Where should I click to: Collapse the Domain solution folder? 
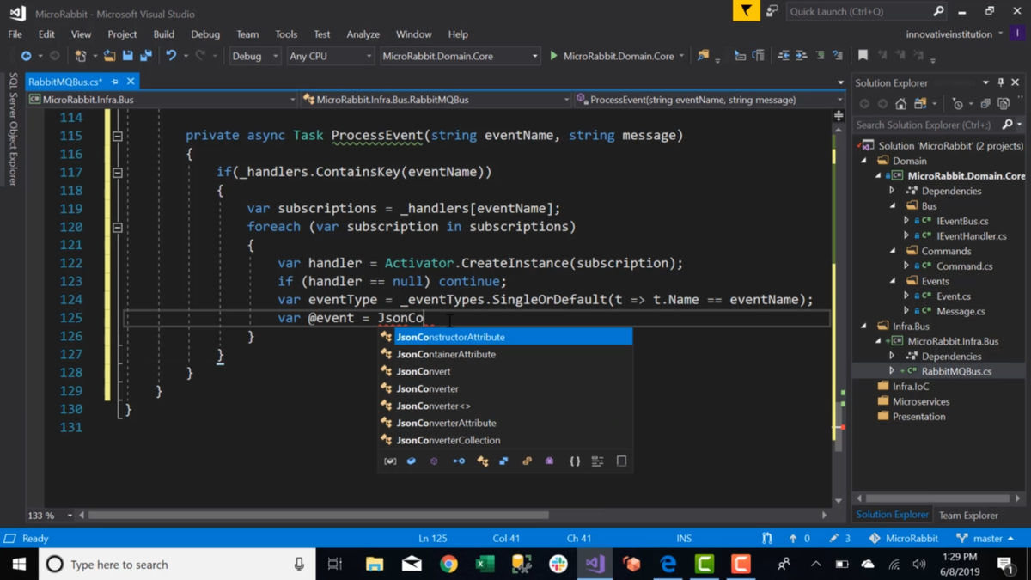coord(864,161)
